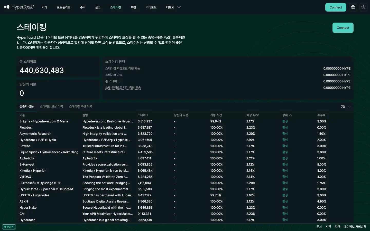Select the B-Harvest validator

pyautogui.click(x=27, y=165)
